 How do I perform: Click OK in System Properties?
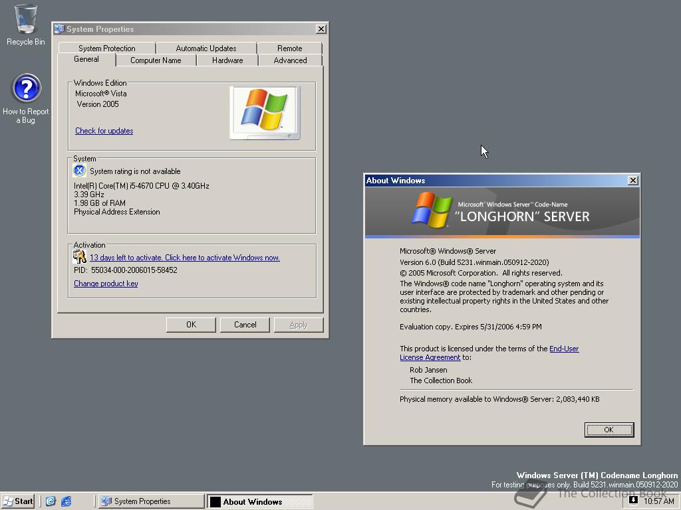(191, 325)
